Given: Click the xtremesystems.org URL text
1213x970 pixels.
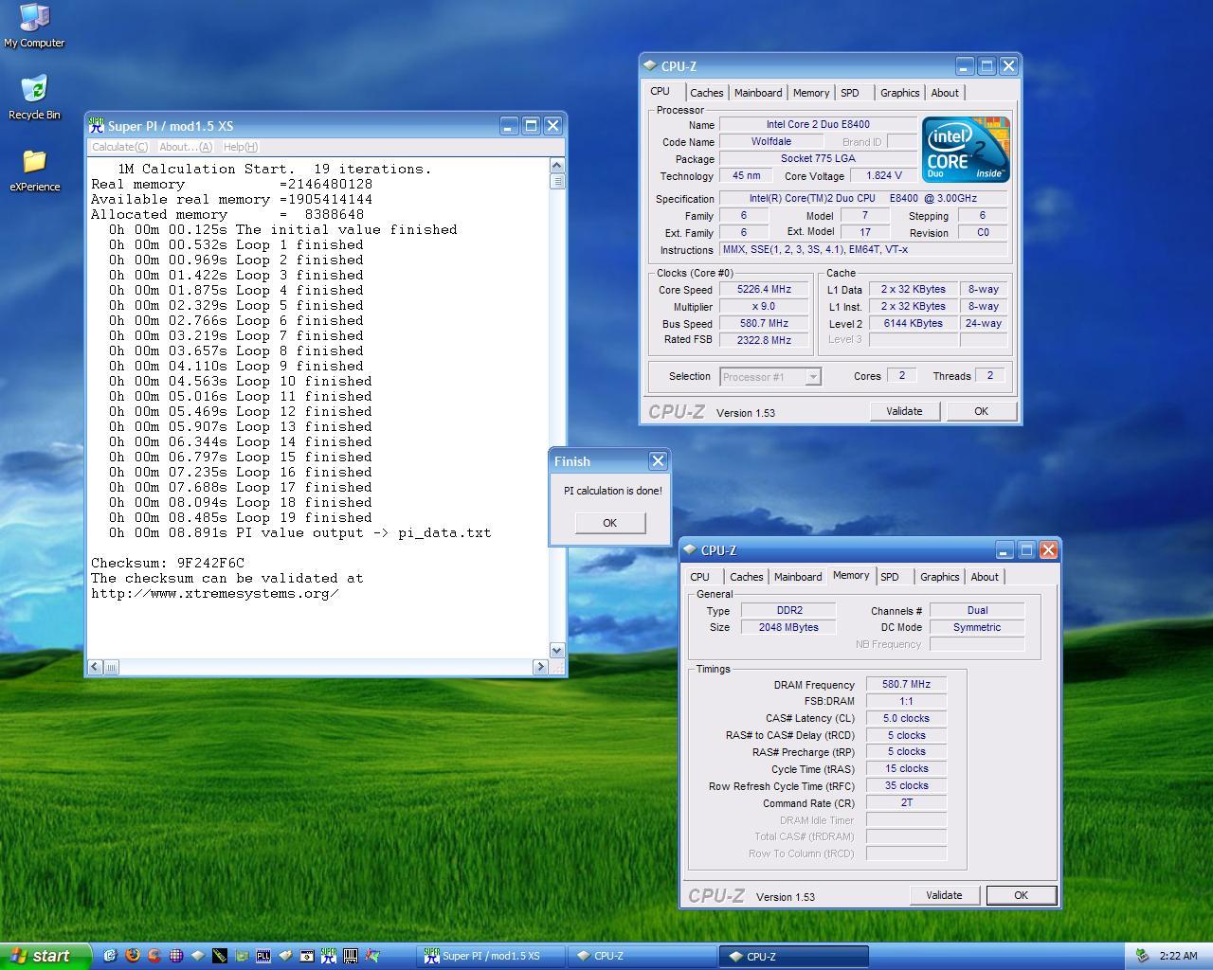Looking at the screenshot, I should (x=215, y=593).
